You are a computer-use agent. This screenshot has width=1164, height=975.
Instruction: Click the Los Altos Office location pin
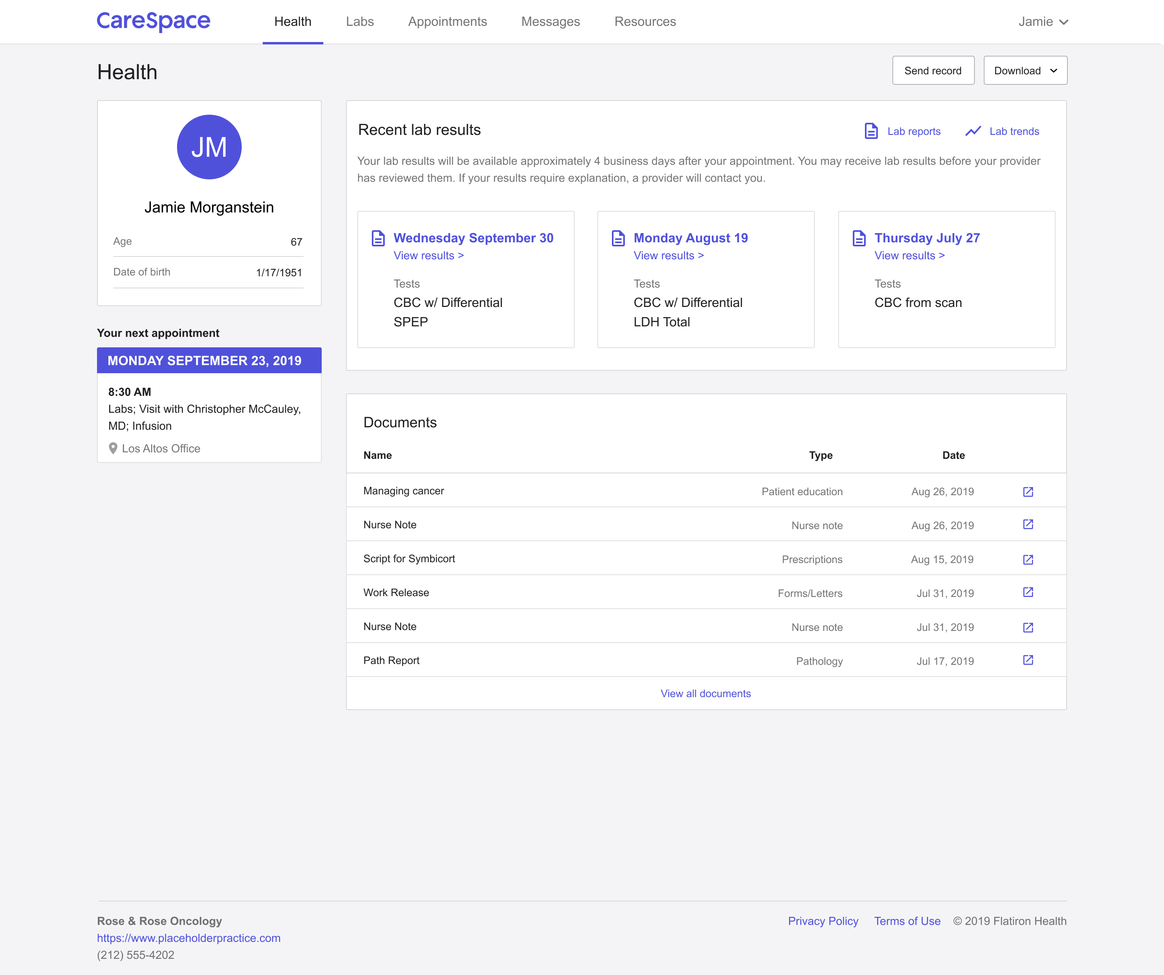click(113, 448)
